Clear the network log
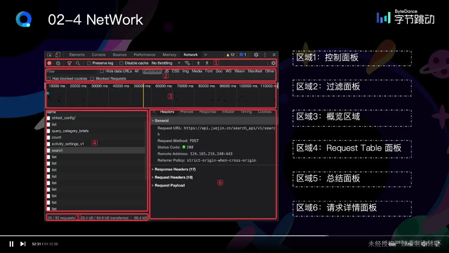449x253 pixels. pyautogui.click(x=58, y=63)
